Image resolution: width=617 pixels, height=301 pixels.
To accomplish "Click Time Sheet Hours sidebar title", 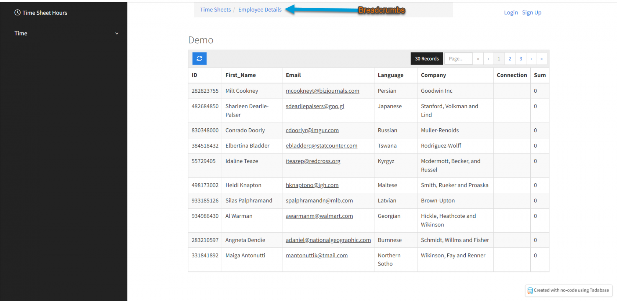I will tap(45, 13).
